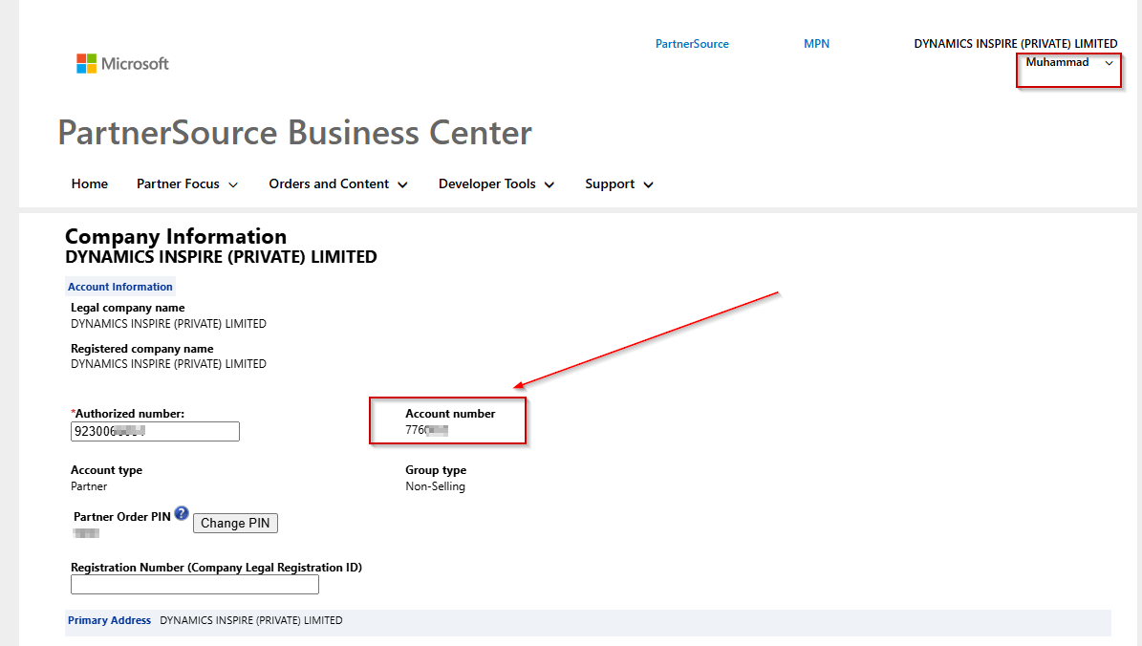Focus the Registration Number input field
Image resolution: width=1142 pixels, height=646 pixels.
(195, 585)
